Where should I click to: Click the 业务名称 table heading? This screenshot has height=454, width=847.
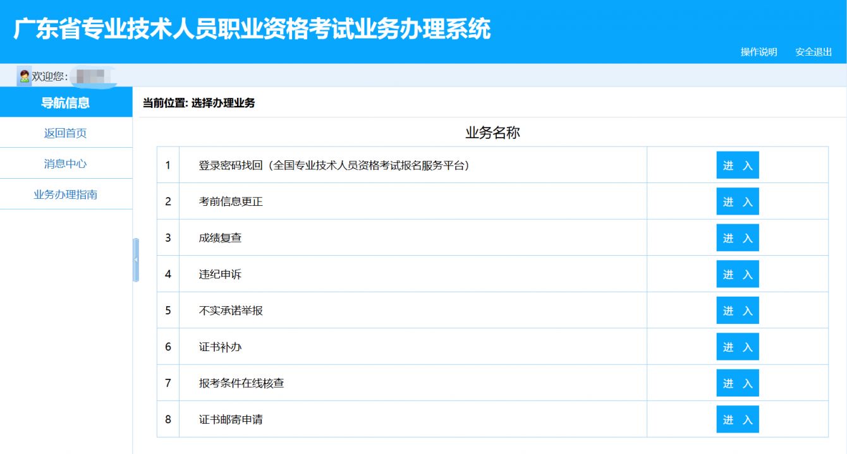(x=492, y=133)
